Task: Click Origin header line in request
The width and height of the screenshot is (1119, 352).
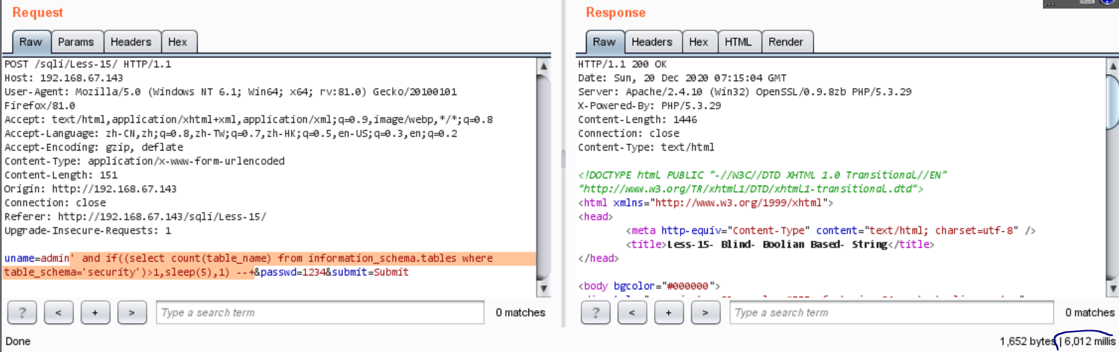Action: tap(91, 189)
